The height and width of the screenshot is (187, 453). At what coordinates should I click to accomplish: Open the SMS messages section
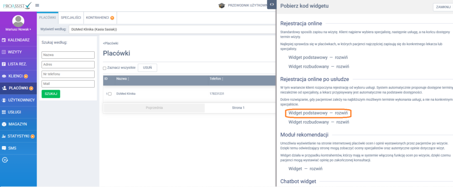click(4, 148)
